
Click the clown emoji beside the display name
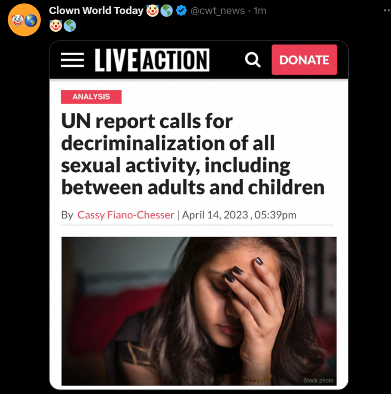tap(153, 10)
